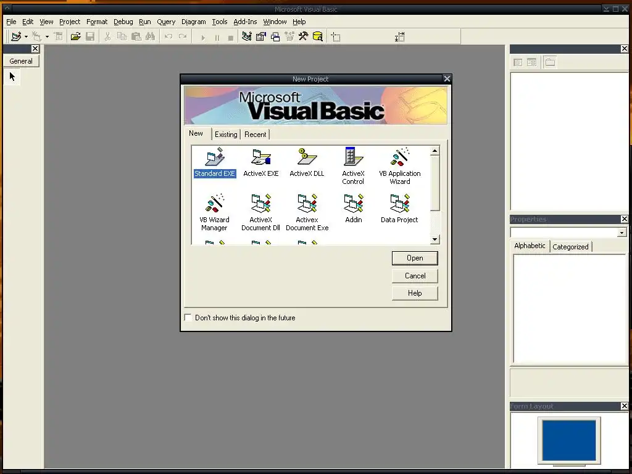Select the VB Application Wizard item
The image size is (632, 474).
[399, 165]
